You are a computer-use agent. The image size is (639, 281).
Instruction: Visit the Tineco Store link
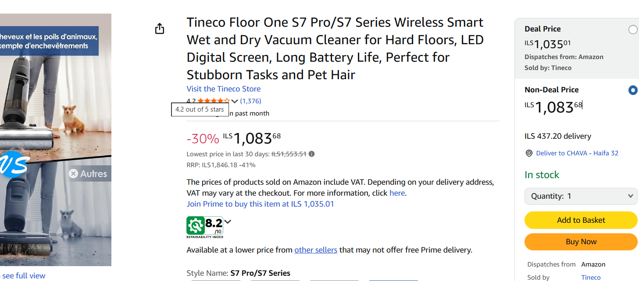tap(223, 89)
